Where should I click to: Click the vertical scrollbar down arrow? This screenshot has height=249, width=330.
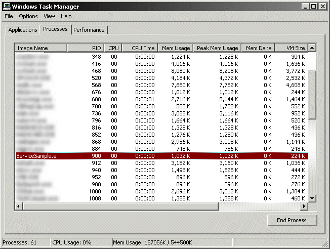click(x=312, y=198)
